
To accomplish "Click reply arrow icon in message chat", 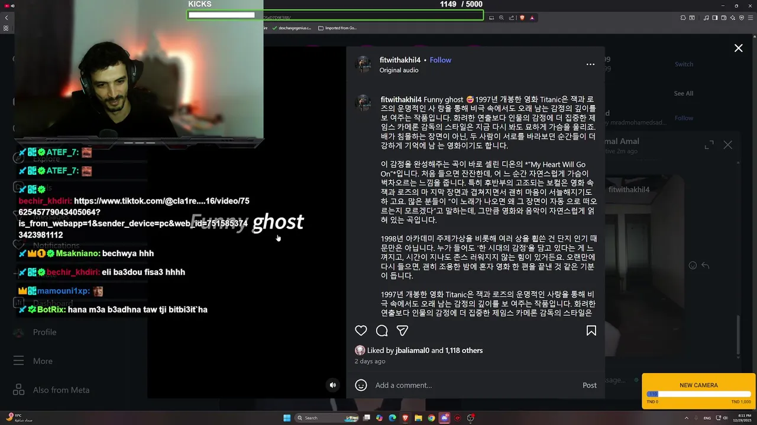I will [x=705, y=266].
